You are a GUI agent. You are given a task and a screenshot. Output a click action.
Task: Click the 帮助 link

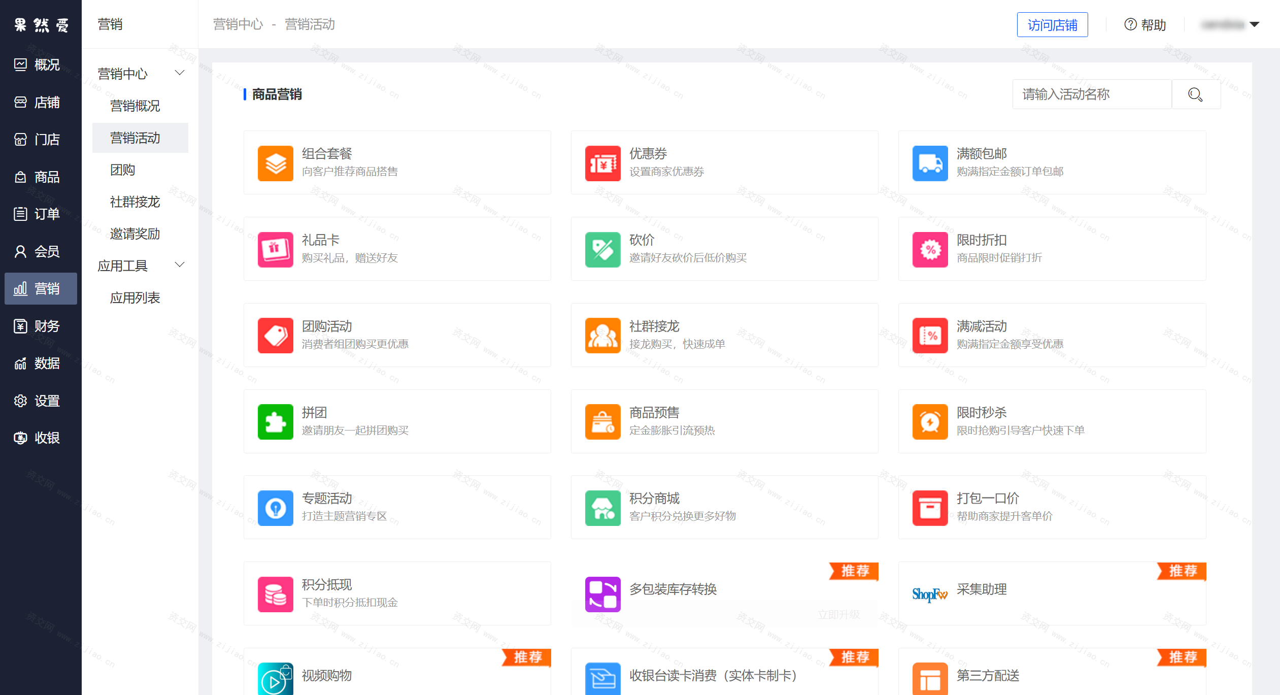pyautogui.click(x=1153, y=24)
